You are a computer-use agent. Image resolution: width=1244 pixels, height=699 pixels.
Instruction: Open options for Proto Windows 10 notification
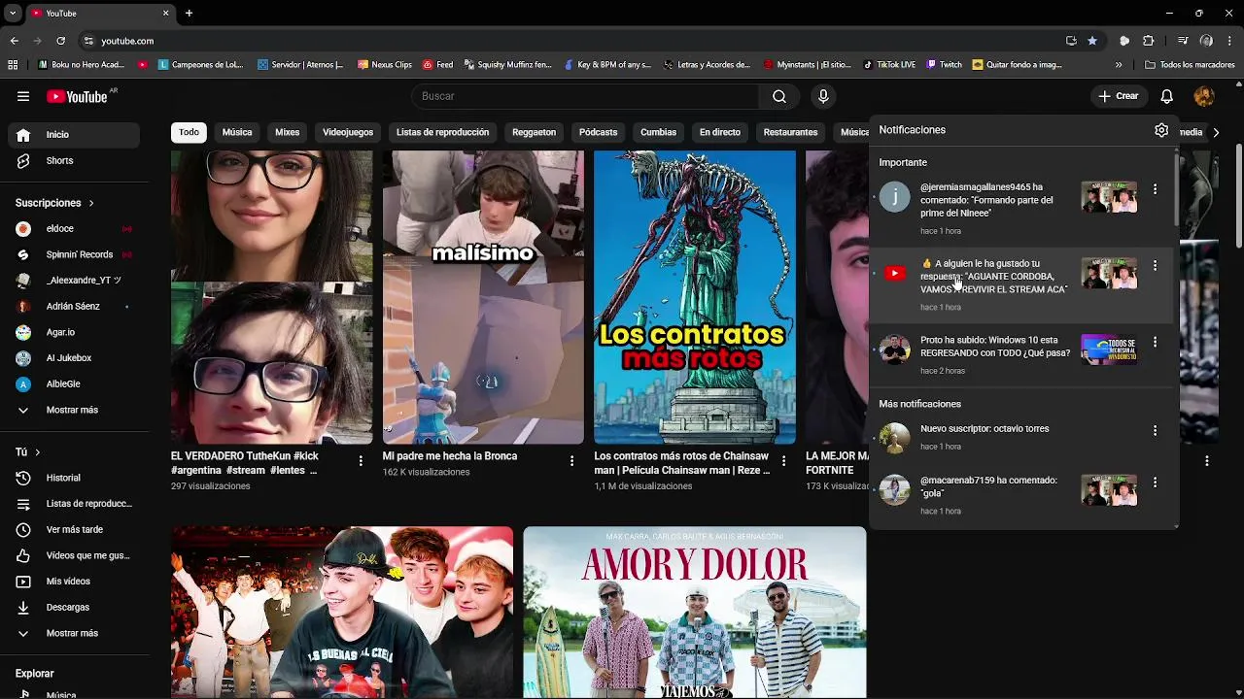coord(1155,342)
